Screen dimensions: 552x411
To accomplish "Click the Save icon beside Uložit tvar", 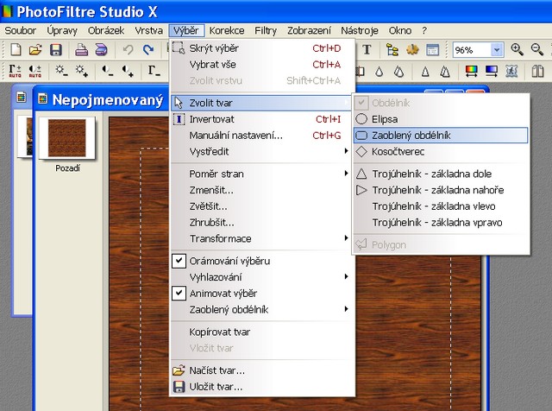I will (179, 387).
